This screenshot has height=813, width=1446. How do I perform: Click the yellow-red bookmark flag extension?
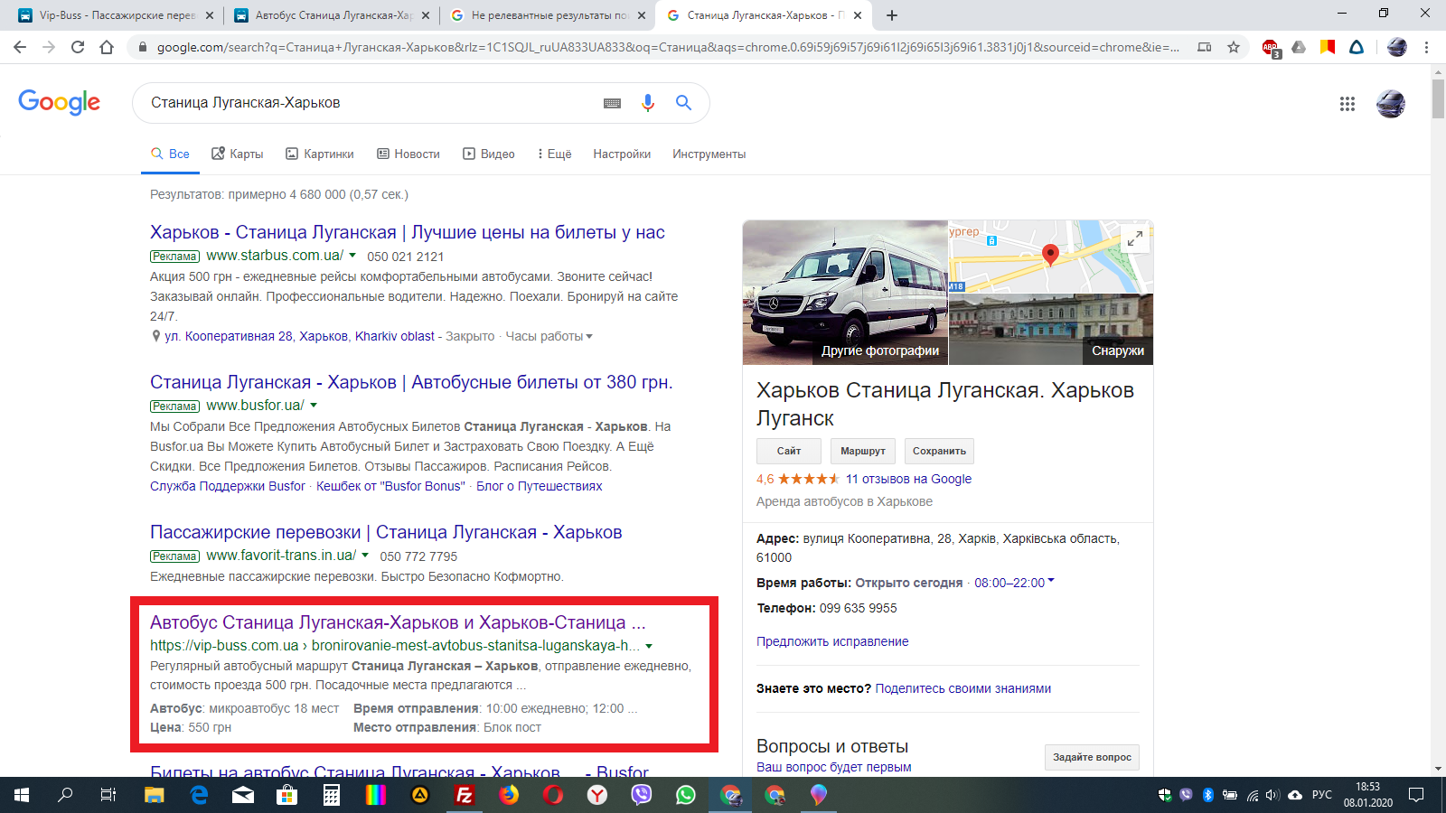pyautogui.click(x=1328, y=47)
